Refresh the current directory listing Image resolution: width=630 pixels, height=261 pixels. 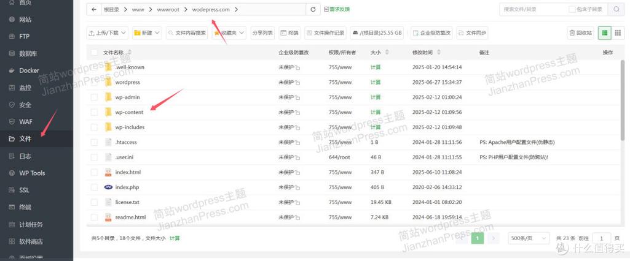(313, 9)
